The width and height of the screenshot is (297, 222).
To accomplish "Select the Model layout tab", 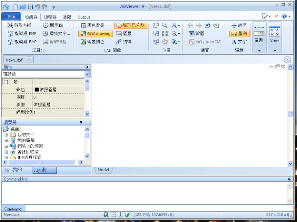I will tap(103, 170).
